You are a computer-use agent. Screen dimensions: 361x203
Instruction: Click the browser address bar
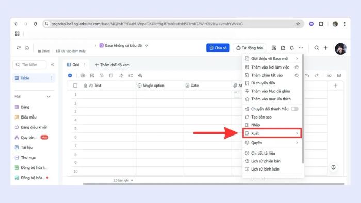click(x=173, y=24)
